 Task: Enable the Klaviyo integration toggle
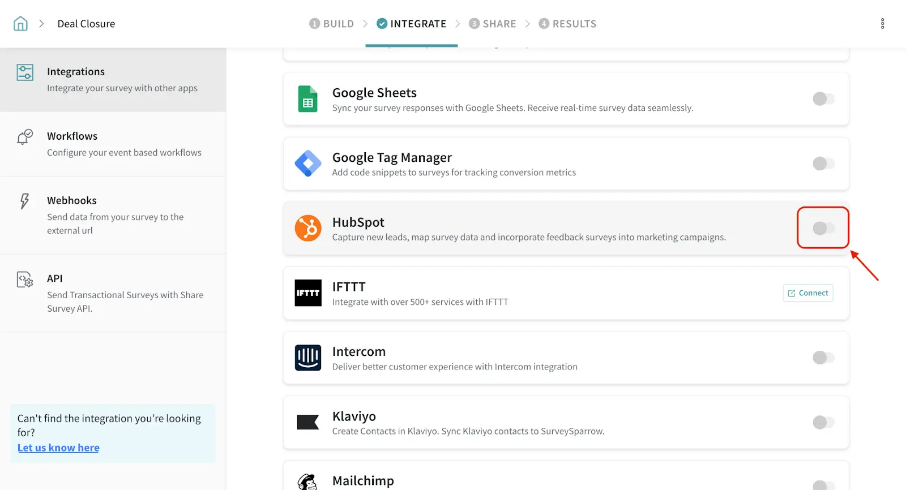[823, 422]
